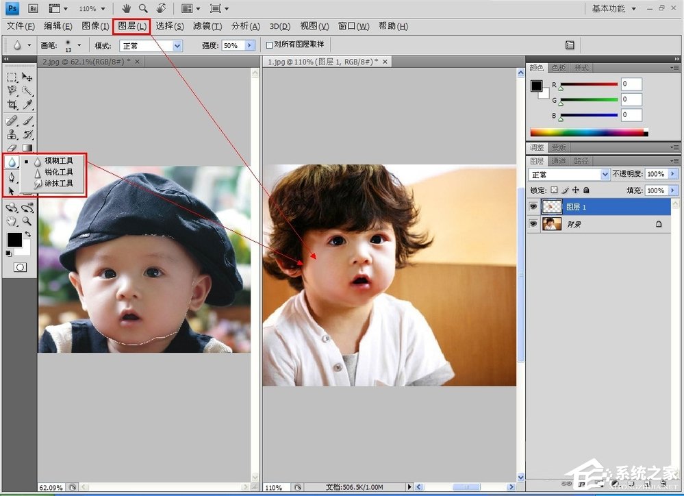Choose 涂抹工具 from the flyout
The image size is (684, 496).
point(59,184)
